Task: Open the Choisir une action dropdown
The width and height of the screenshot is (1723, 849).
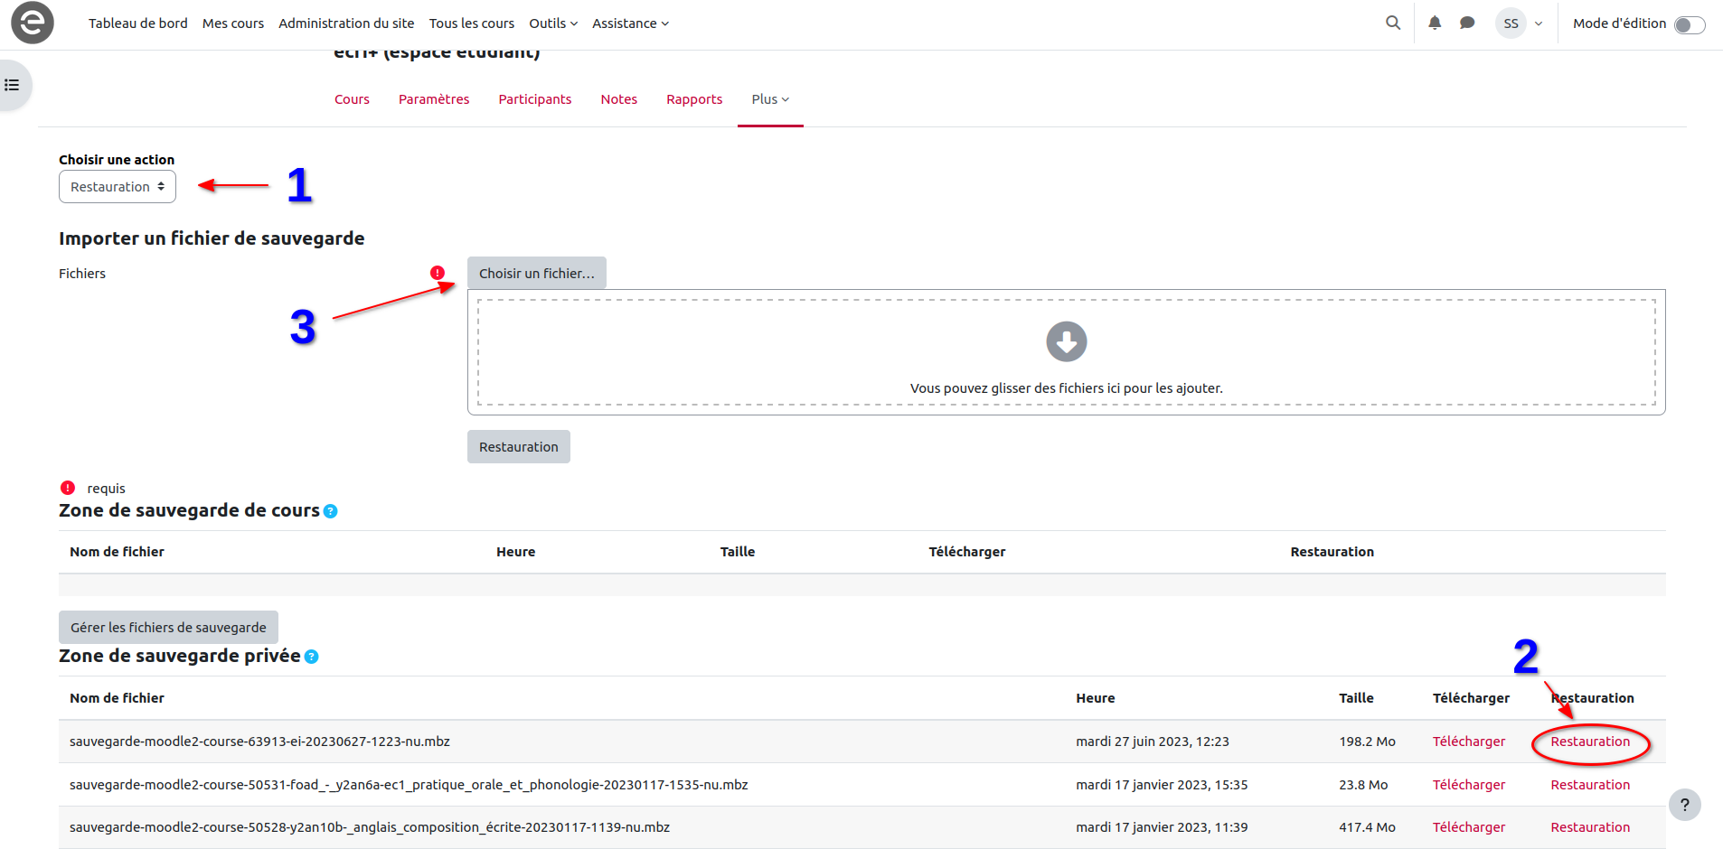Action: tap(118, 187)
